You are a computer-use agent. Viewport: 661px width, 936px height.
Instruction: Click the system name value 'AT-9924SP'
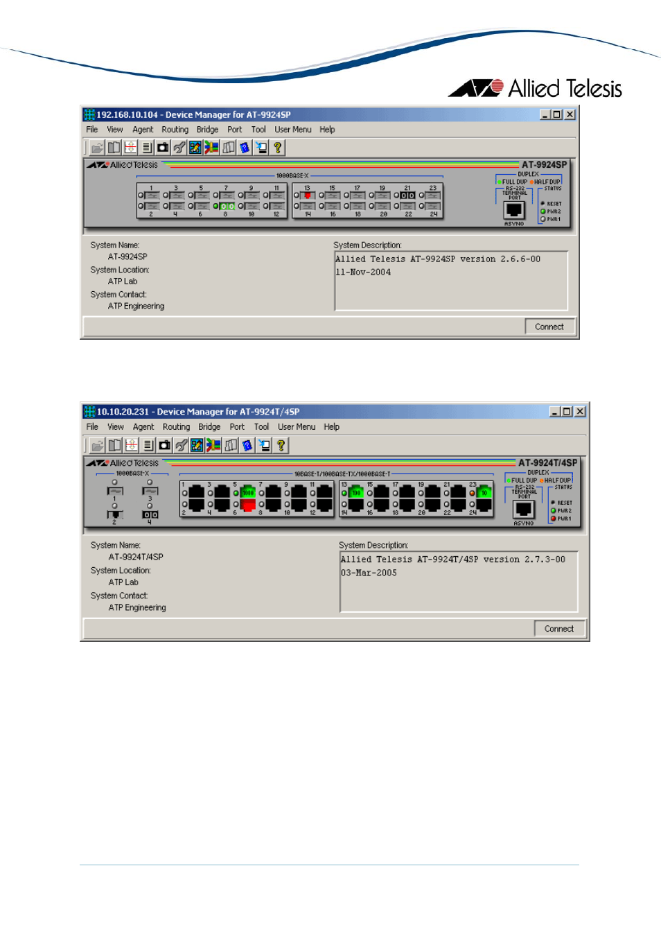[x=127, y=257]
